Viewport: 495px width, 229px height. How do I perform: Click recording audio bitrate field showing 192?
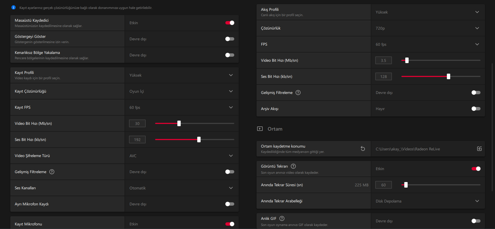[x=137, y=140]
